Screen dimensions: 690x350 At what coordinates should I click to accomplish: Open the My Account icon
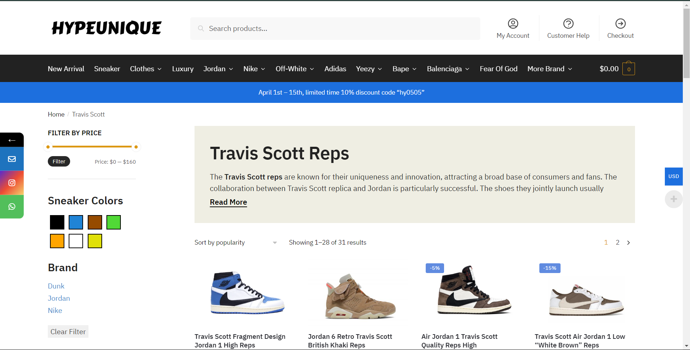tap(513, 24)
